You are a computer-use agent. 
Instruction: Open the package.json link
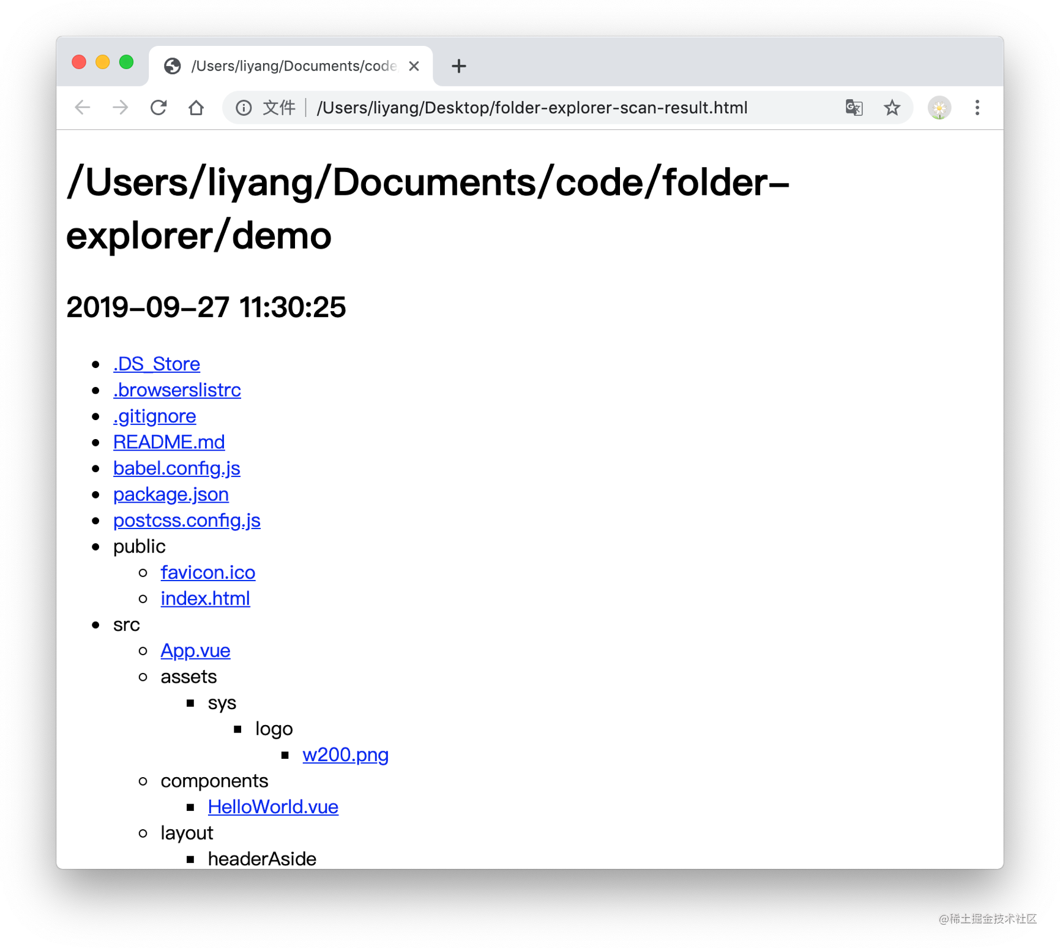171,494
